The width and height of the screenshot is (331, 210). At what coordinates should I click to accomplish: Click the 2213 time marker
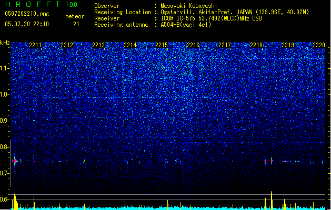point(98,45)
